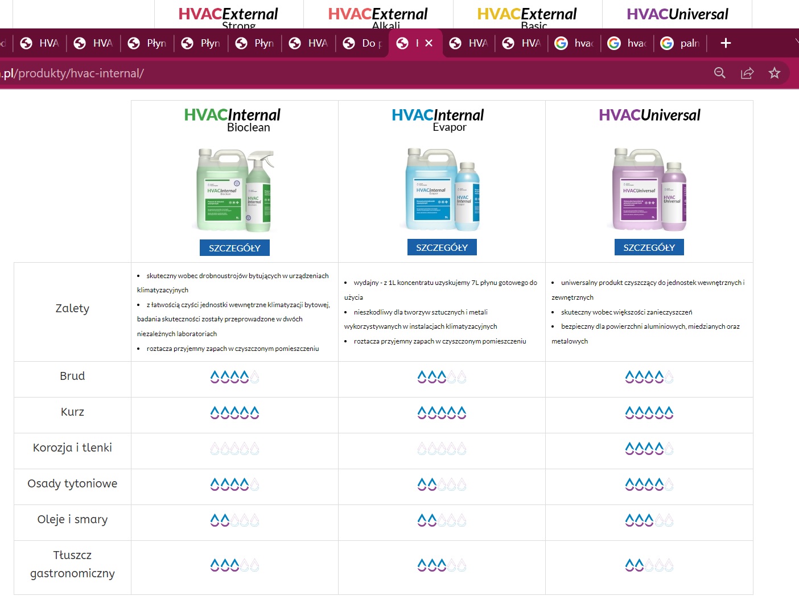Click the share page icon
This screenshot has height=604, width=799.
point(747,73)
